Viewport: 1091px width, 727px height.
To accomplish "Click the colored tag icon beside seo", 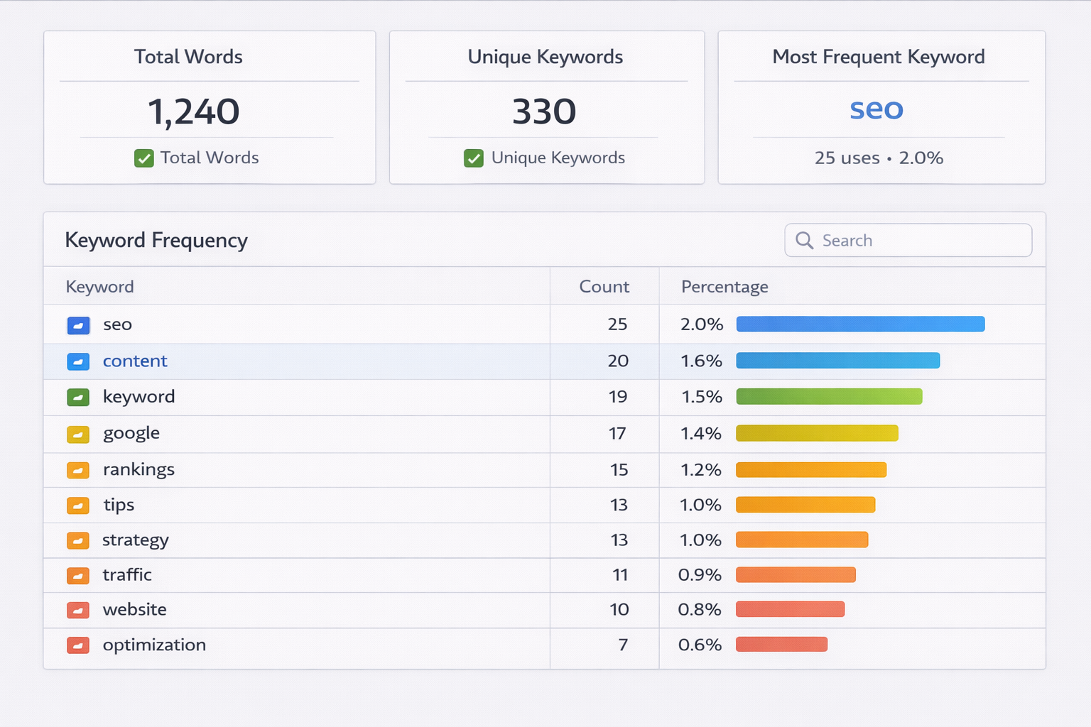I will pyautogui.click(x=78, y=325).
